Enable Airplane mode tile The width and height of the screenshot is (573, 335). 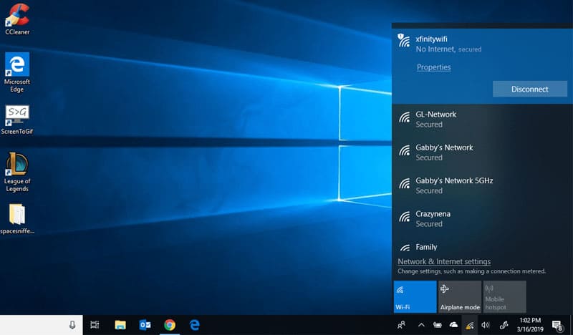coord(460,296)
